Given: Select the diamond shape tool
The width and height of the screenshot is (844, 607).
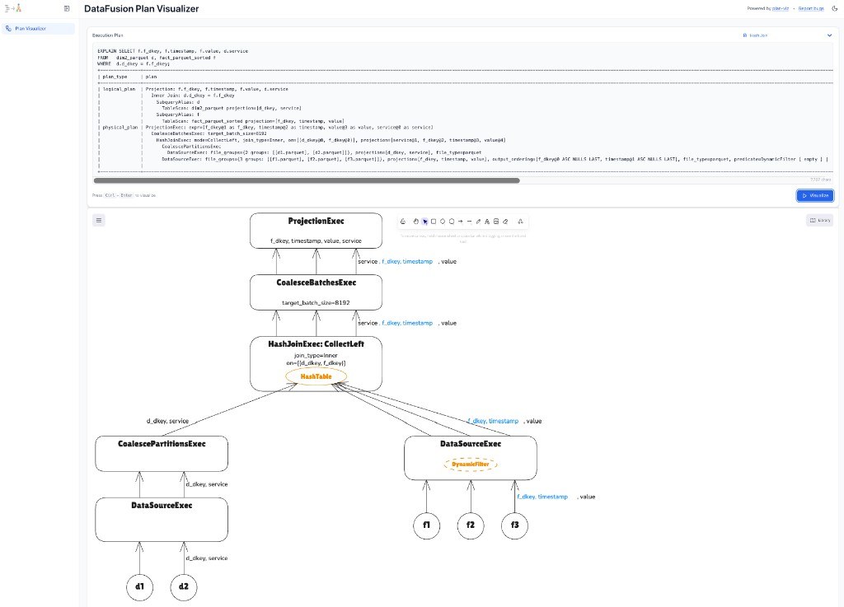Looking at the screenshot, I should click(443, 222).
